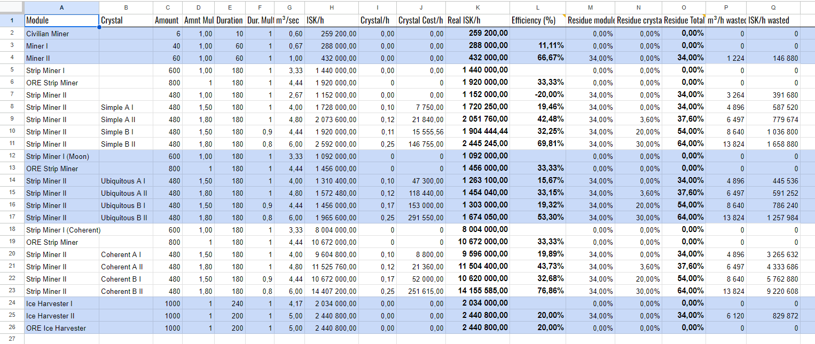Viewport: 815px width, 344px height.
Task: Click the Duration value 240
Action: tap(230, 303)
